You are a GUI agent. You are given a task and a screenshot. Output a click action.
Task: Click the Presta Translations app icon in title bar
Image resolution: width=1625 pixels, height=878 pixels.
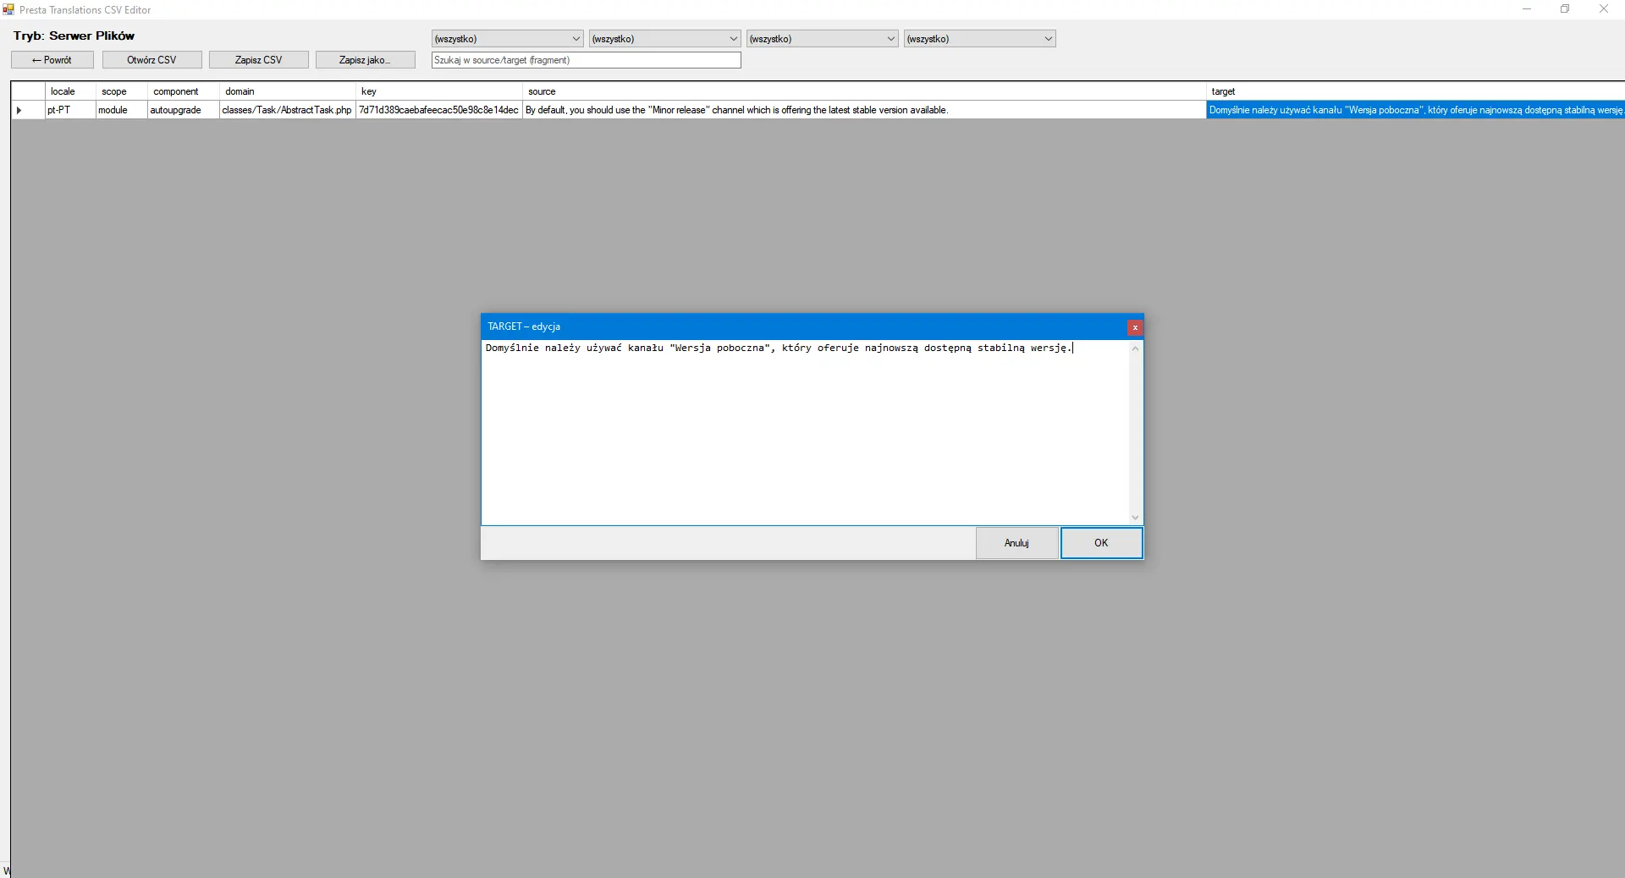[x=8, y=9]
